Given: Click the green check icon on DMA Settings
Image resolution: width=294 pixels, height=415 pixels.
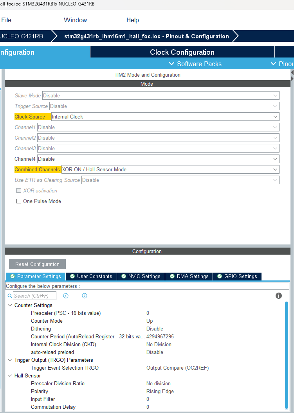Looking at the screenshot, I should coord(172,276).
